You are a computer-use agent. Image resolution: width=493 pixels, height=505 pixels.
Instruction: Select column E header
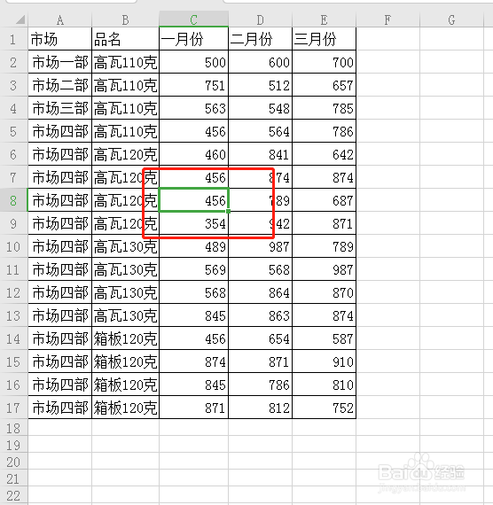(x=324, y=20)
